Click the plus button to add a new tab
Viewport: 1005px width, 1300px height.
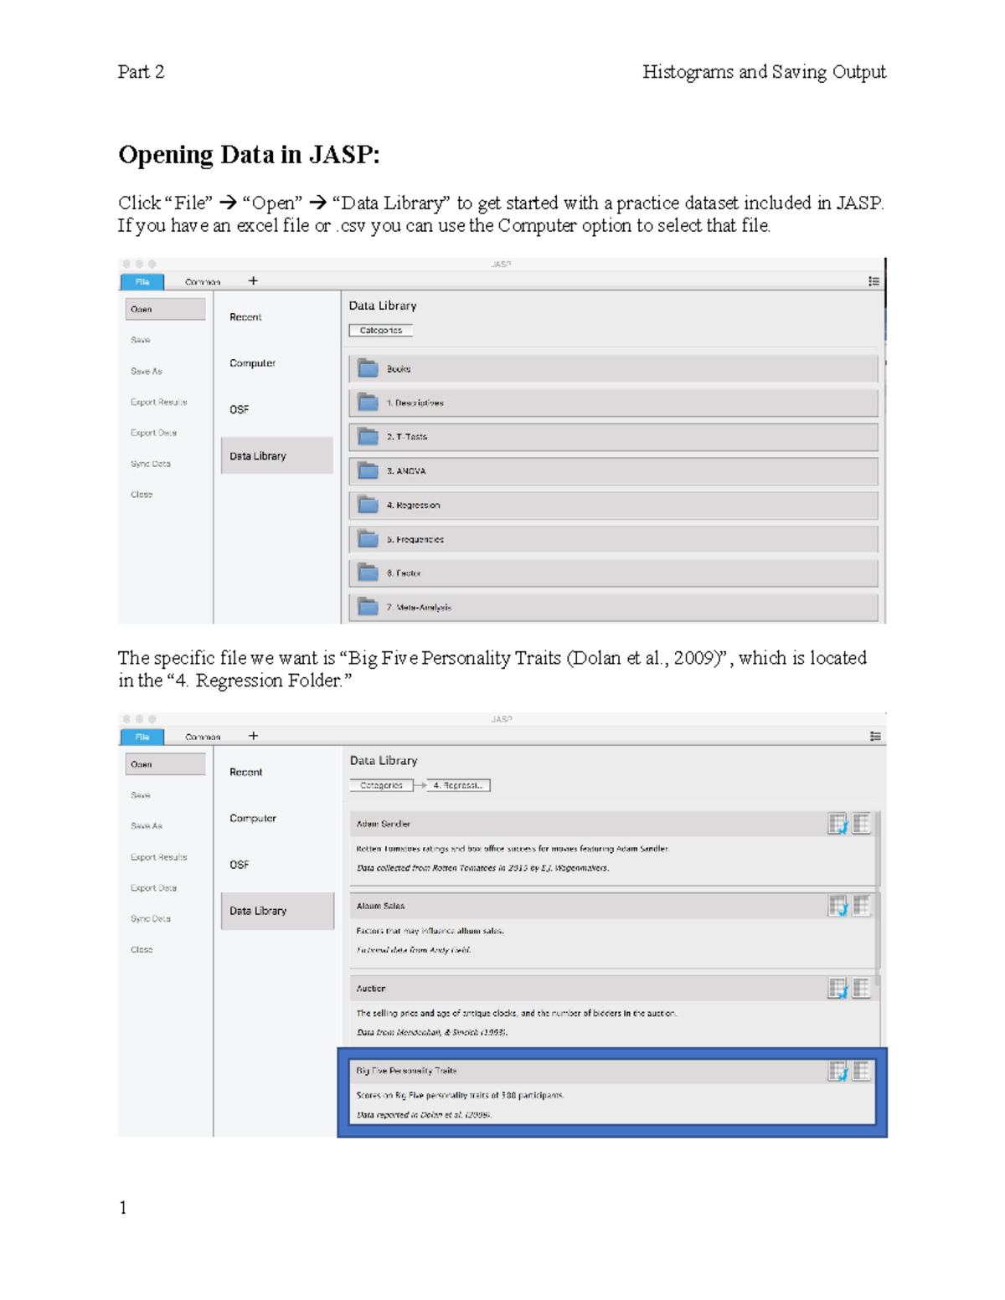click(x=253, y=281)
